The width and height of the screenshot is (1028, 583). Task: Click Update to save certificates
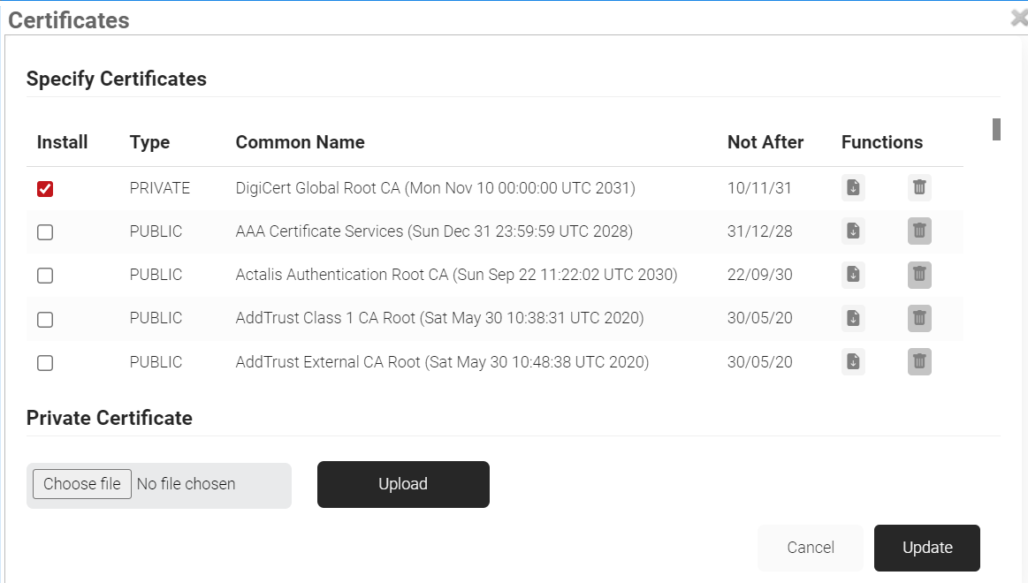(x=926, y=548)
